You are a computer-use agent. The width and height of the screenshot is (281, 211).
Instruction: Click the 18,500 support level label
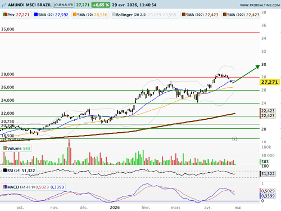point(8,136)
